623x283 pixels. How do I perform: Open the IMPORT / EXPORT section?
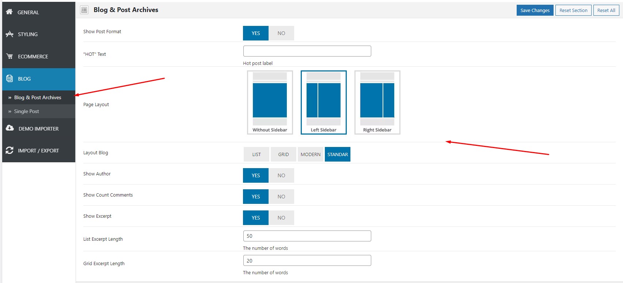tap(39, 151)
